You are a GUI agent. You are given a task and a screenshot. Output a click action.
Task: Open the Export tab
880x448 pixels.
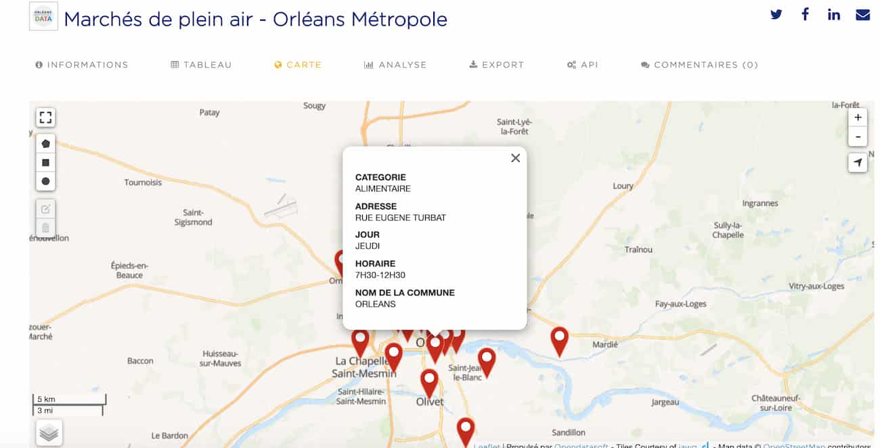pyautogui.click(x=497, y=65)
